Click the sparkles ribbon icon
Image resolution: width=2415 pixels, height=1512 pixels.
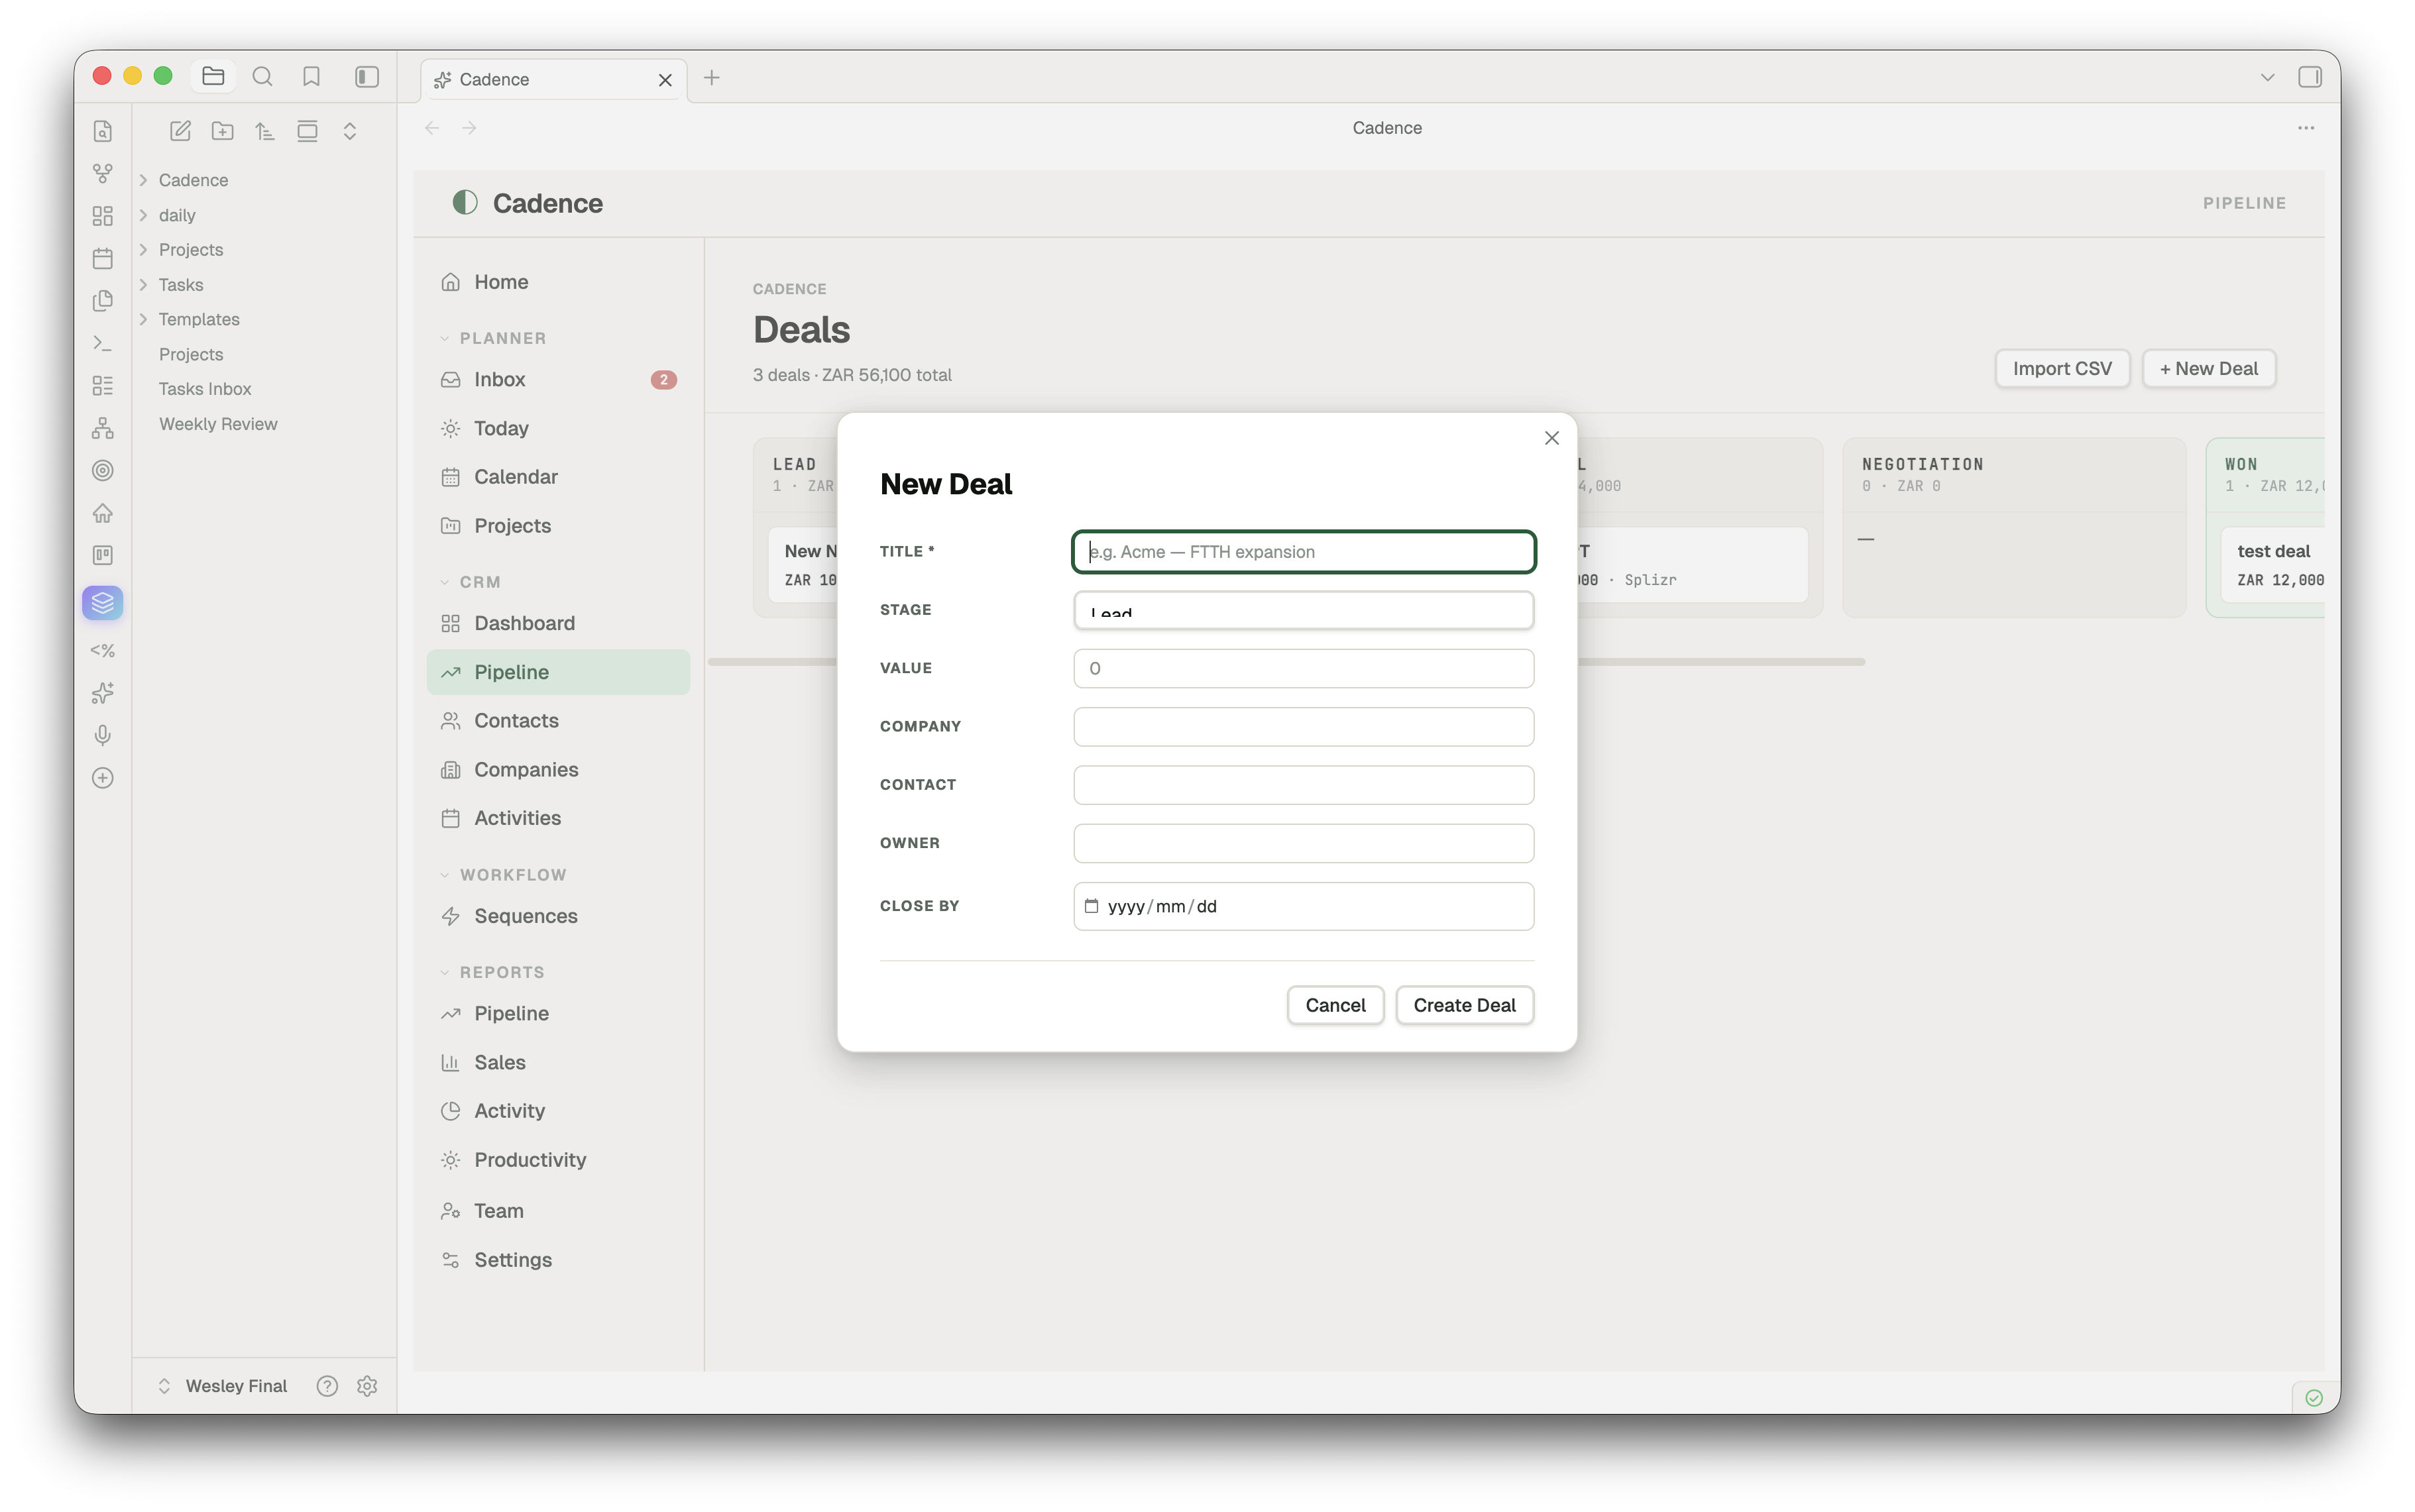pos(102,693)
